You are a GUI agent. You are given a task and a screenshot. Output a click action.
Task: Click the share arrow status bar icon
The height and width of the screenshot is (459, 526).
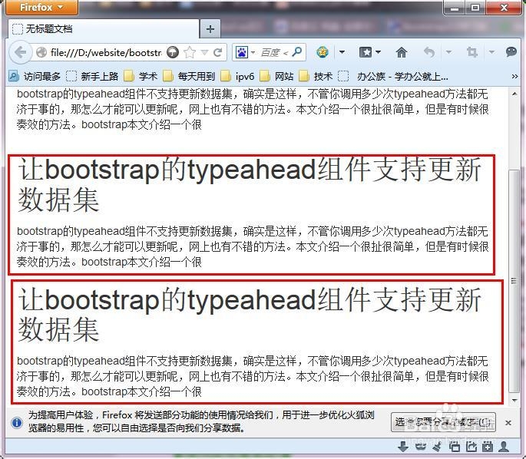pos(471,447)
